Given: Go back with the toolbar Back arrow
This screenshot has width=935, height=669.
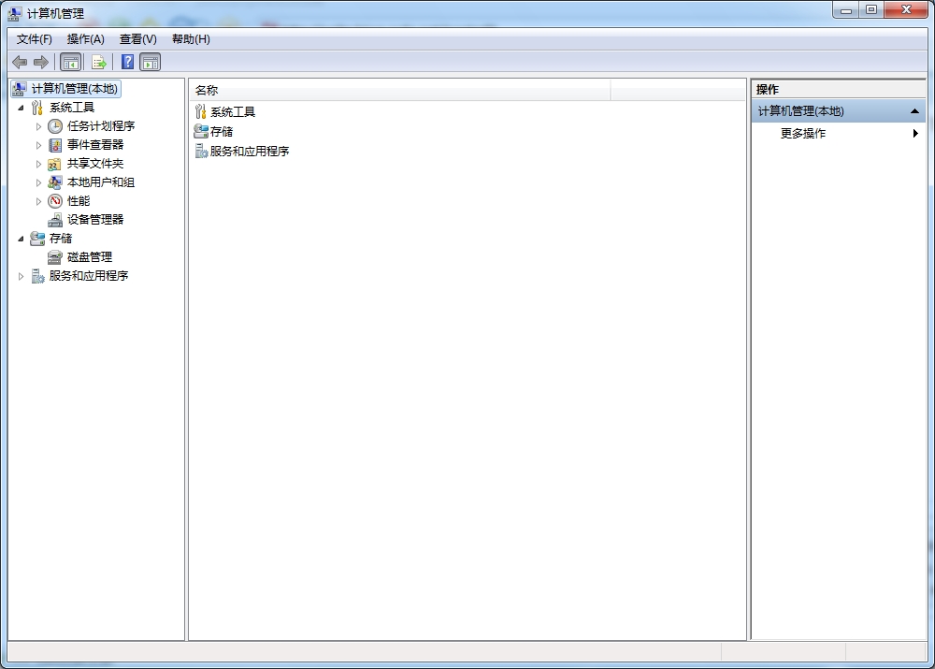Looking at the screenshot, I should coord(20,62).
